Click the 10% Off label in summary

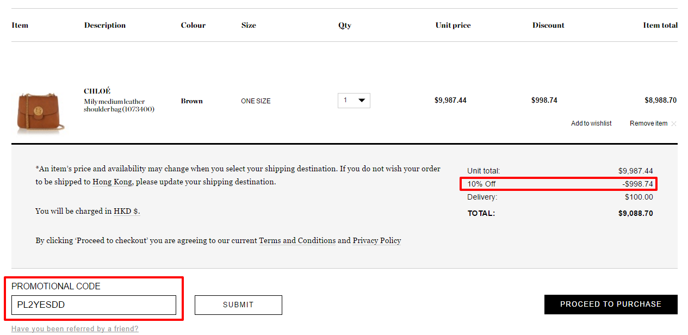pos(482,184)
